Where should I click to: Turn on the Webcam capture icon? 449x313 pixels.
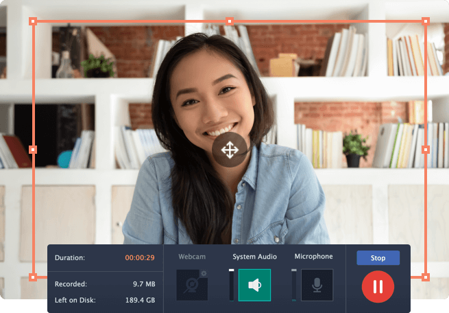(x=192, y=285)
